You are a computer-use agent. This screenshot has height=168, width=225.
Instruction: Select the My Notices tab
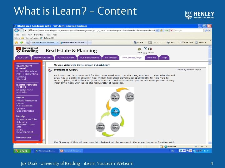(111, 58)
